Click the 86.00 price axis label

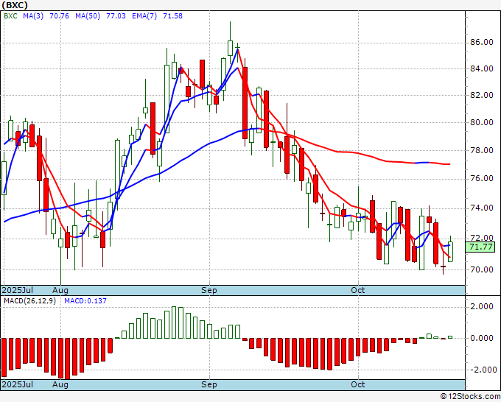(481, 42)
